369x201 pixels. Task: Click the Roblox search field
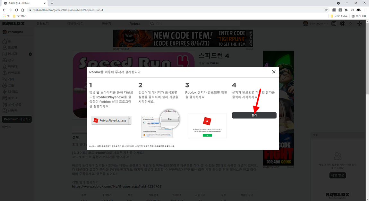195,23
